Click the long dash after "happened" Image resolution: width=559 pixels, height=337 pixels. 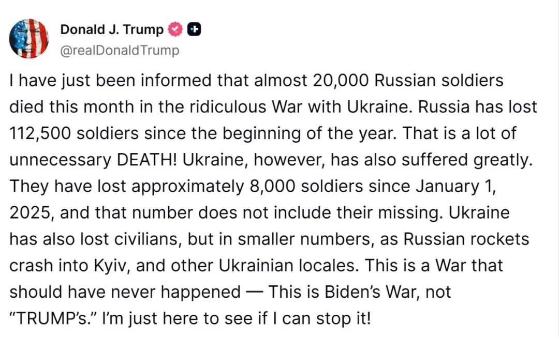(x=255, y=293)
